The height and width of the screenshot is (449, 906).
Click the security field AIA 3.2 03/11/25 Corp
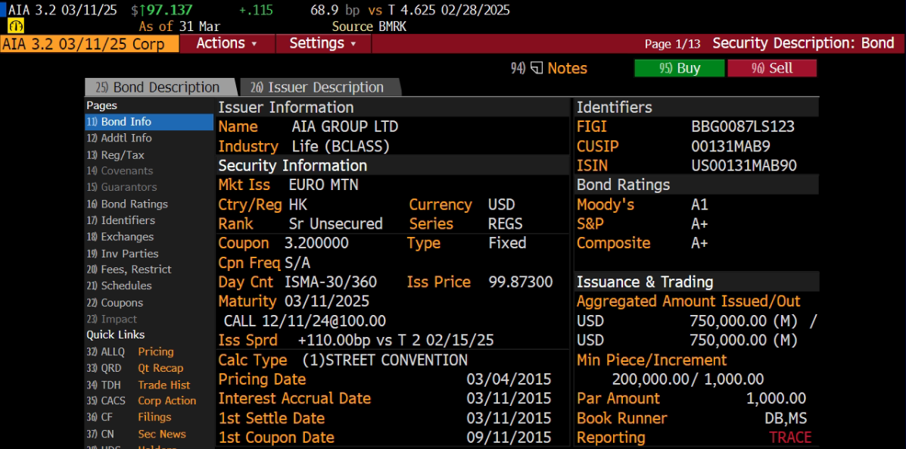89,44
